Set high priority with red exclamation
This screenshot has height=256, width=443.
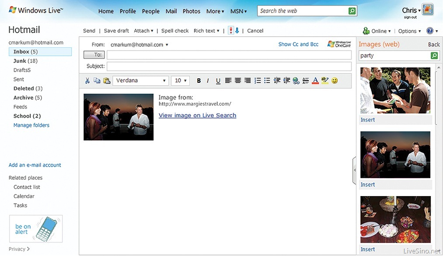pos(231,31)
